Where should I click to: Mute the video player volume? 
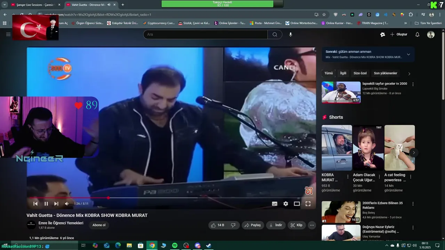(67, 204)
